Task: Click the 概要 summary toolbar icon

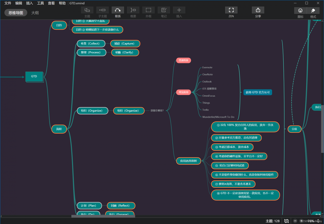Action: click(133, 10)
